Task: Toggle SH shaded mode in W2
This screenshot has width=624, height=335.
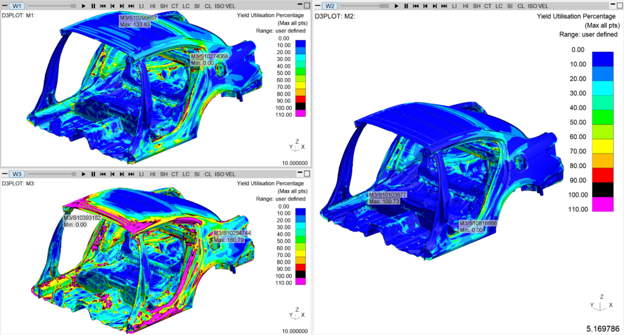Action: (477, 6)
